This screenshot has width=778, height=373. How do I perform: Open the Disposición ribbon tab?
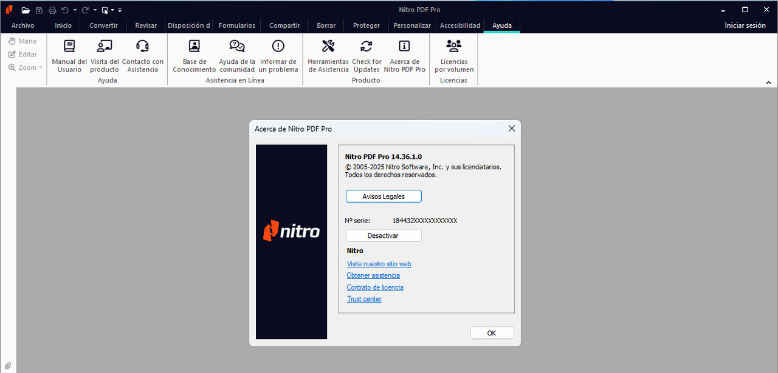tap(189, 25)
